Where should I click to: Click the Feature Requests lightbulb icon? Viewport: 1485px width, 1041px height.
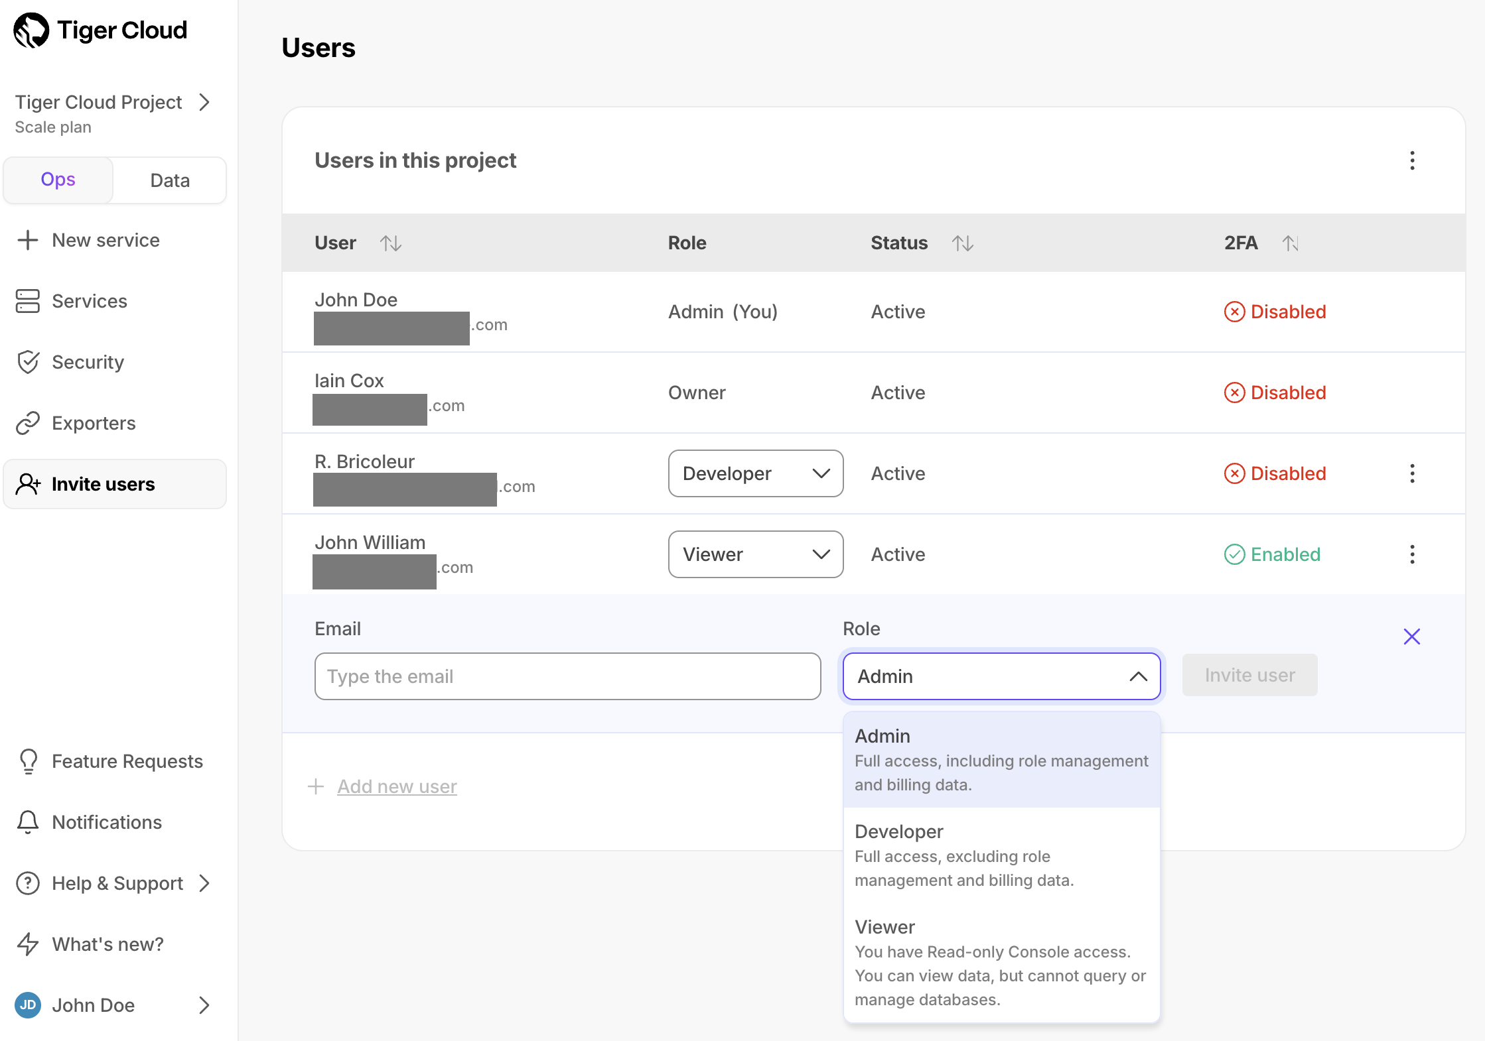pyautogui.click(x=28, y=761)
